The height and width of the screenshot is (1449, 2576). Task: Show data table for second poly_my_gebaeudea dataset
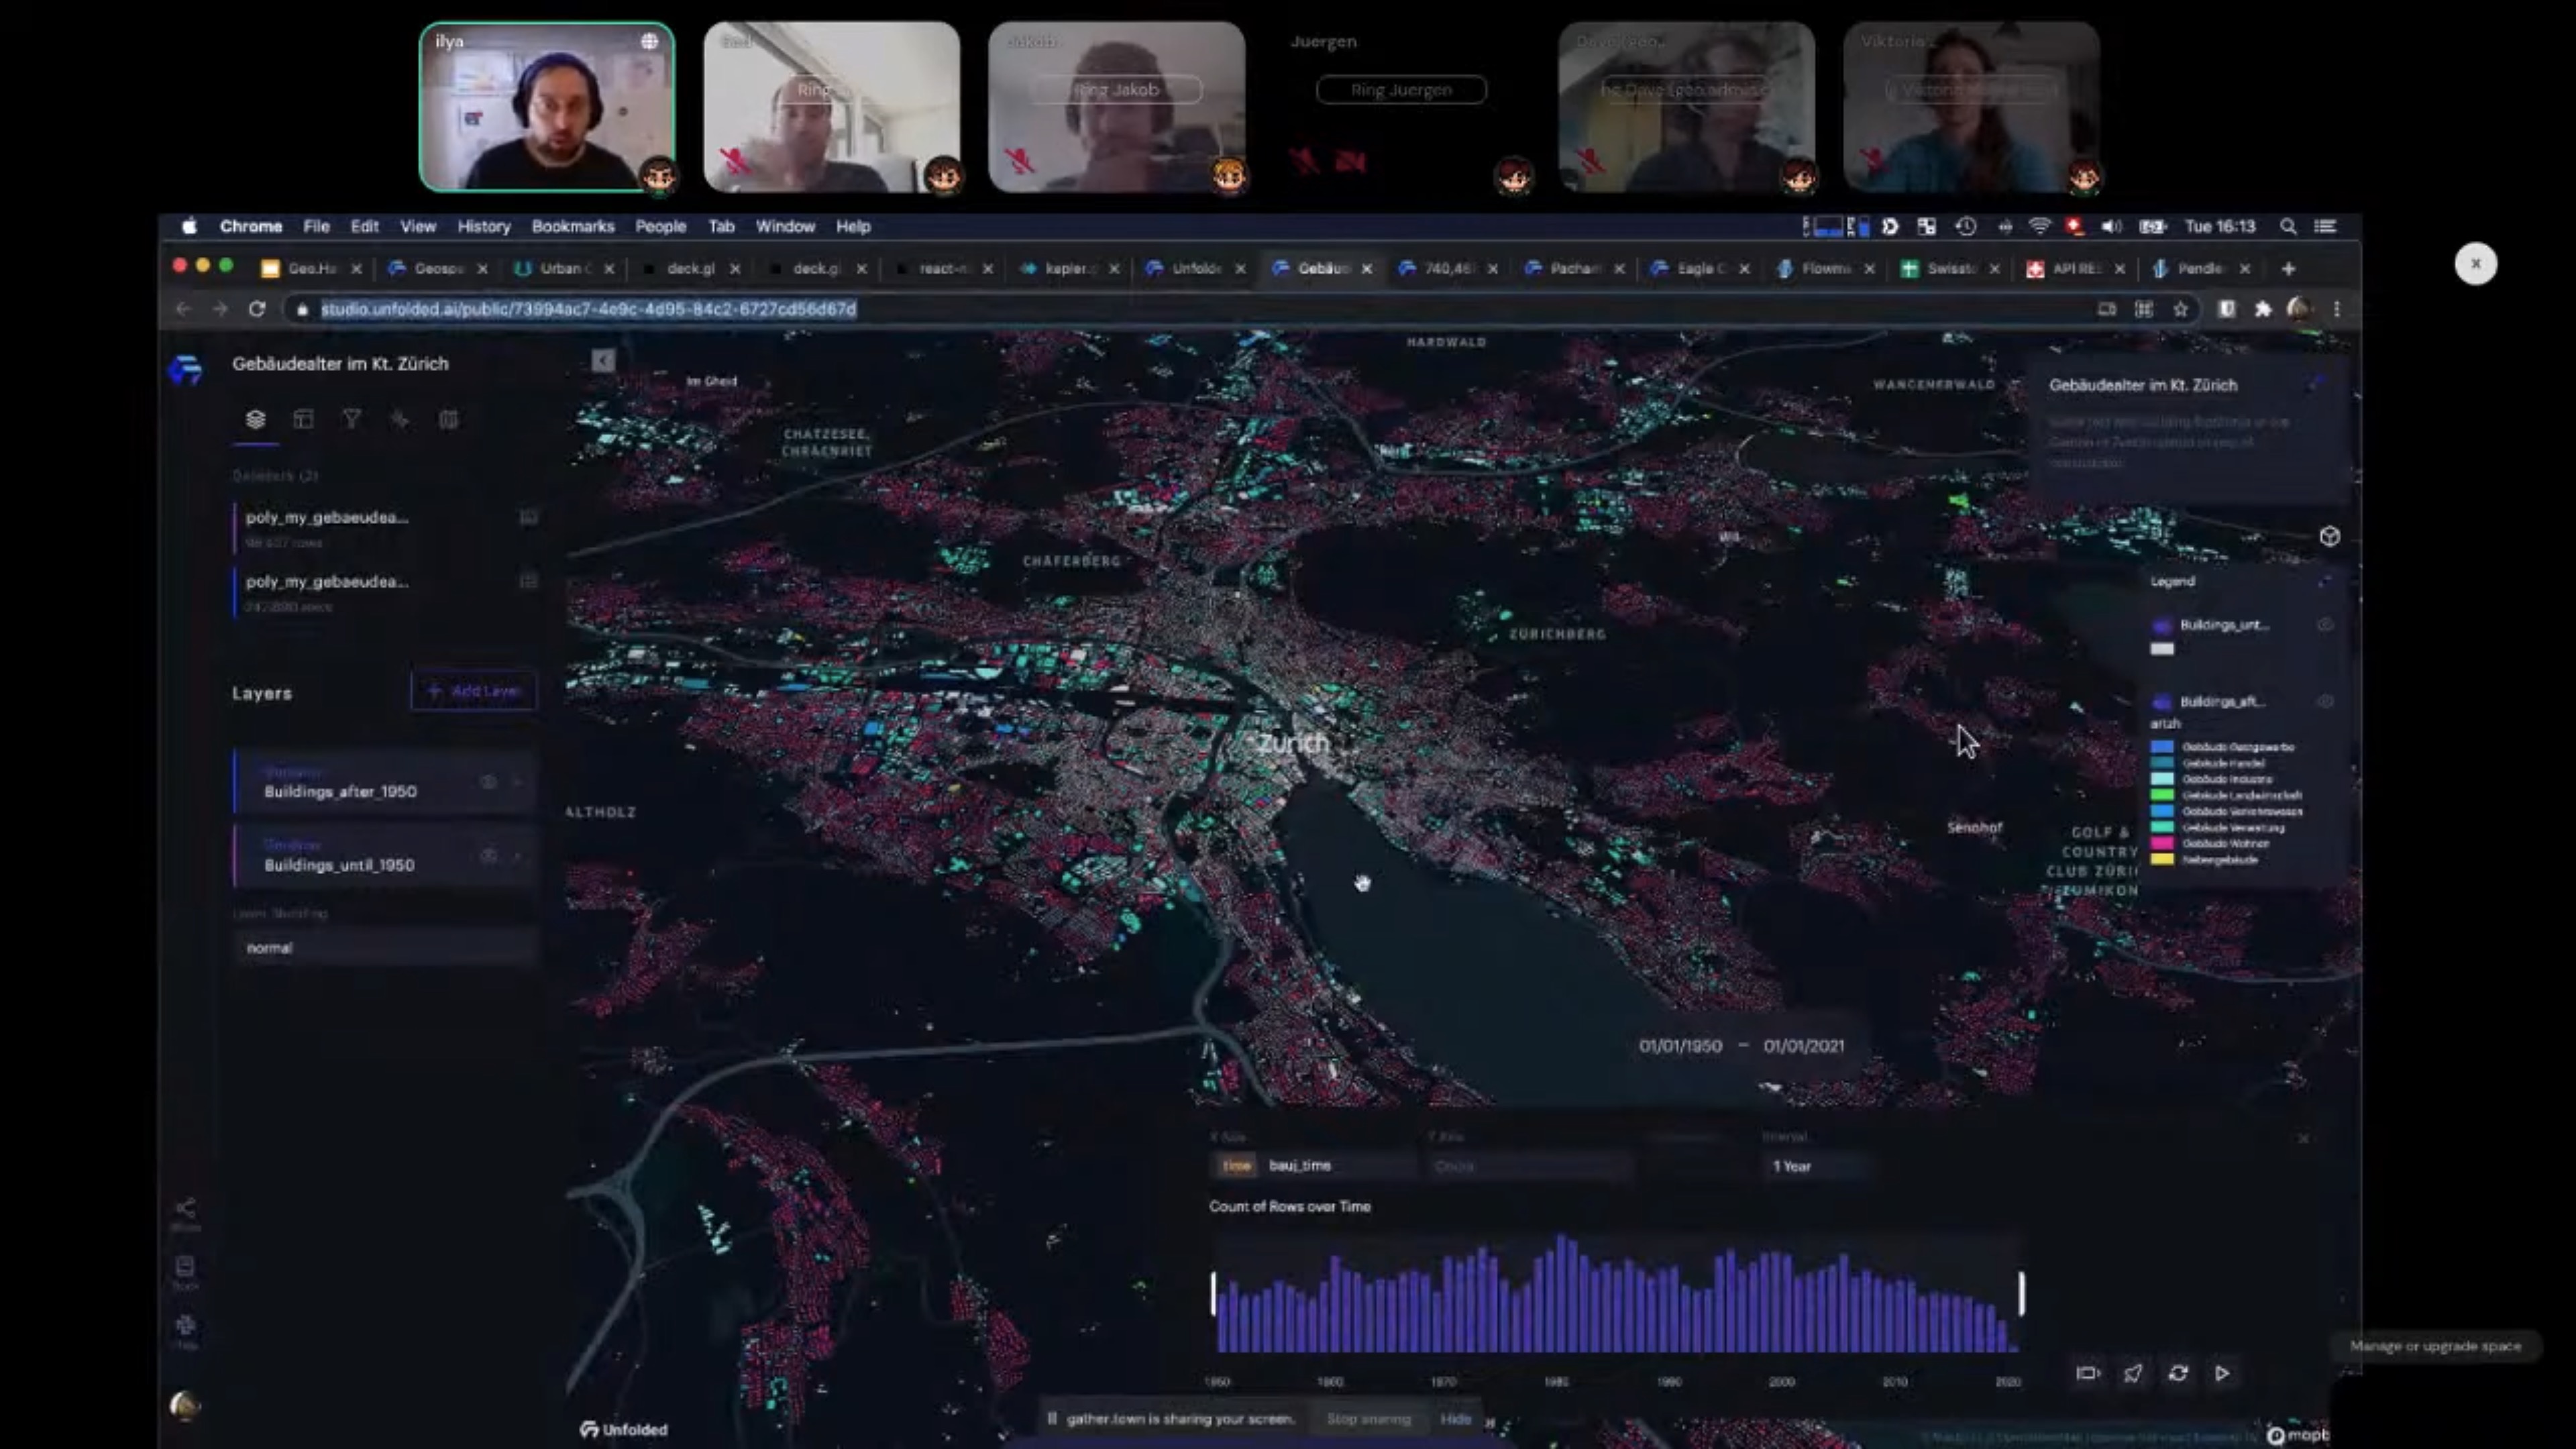click(528, 581)
